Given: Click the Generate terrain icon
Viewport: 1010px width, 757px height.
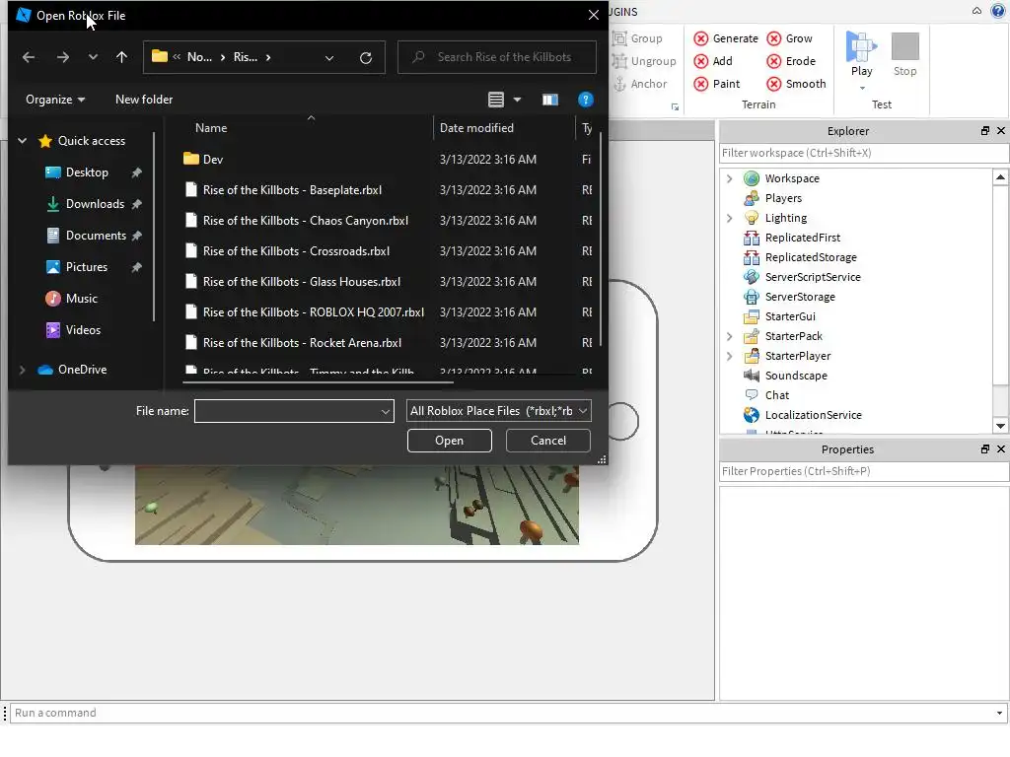Looking at the screenshot, I should coord(701,38).
